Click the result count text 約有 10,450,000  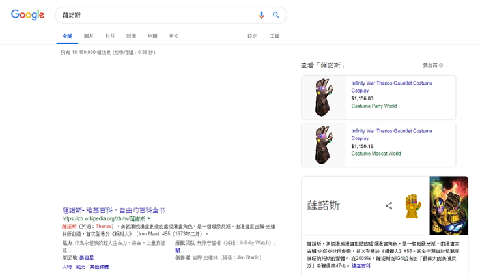pos(78,52)
